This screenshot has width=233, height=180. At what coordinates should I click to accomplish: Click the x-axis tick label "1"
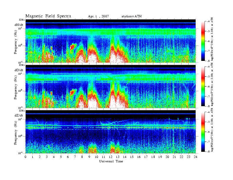pyautogui.click(x=33, y=157)
